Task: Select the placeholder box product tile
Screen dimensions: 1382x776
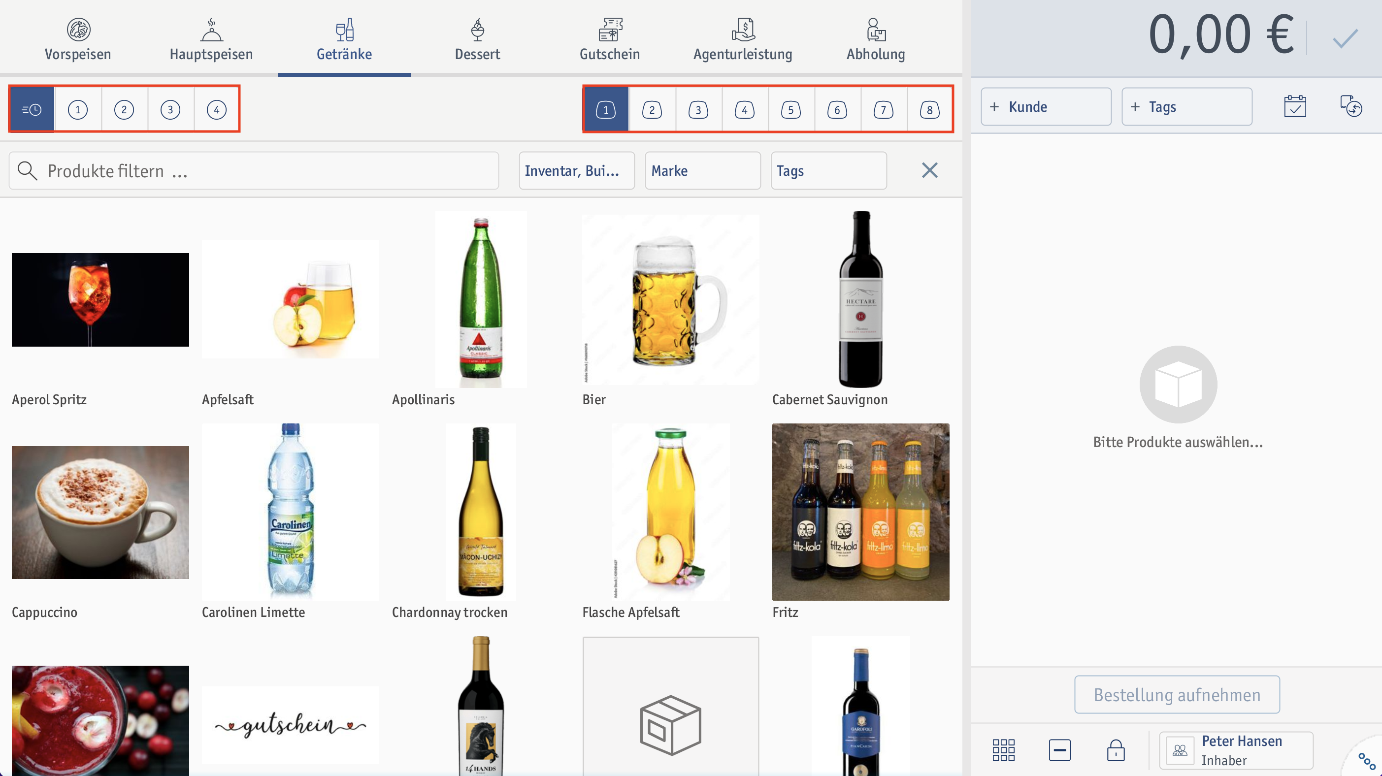Action: click(x=671, y=706)
